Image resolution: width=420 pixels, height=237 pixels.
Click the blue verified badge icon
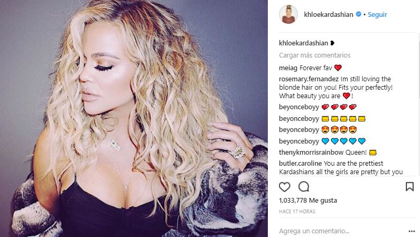[x=358, y=14]
